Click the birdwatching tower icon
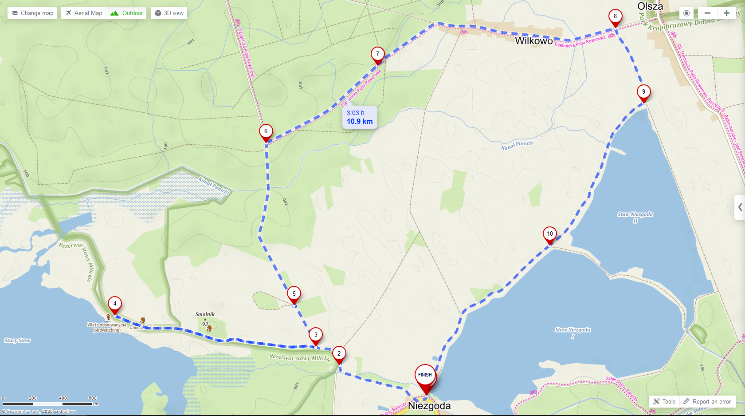 (x=108, y=317)
